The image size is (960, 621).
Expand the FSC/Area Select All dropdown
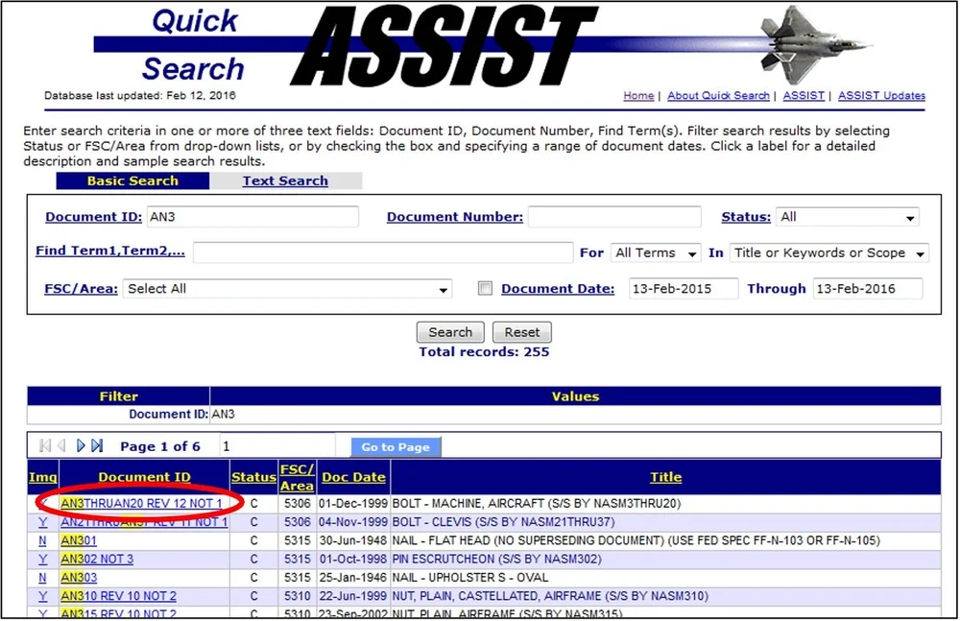click(287, 289)
